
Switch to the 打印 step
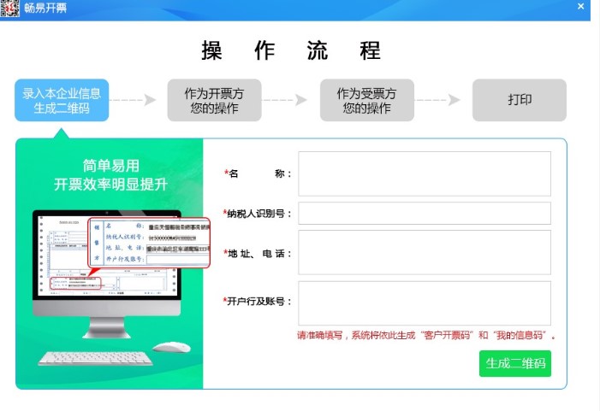(x=520, y=100)
